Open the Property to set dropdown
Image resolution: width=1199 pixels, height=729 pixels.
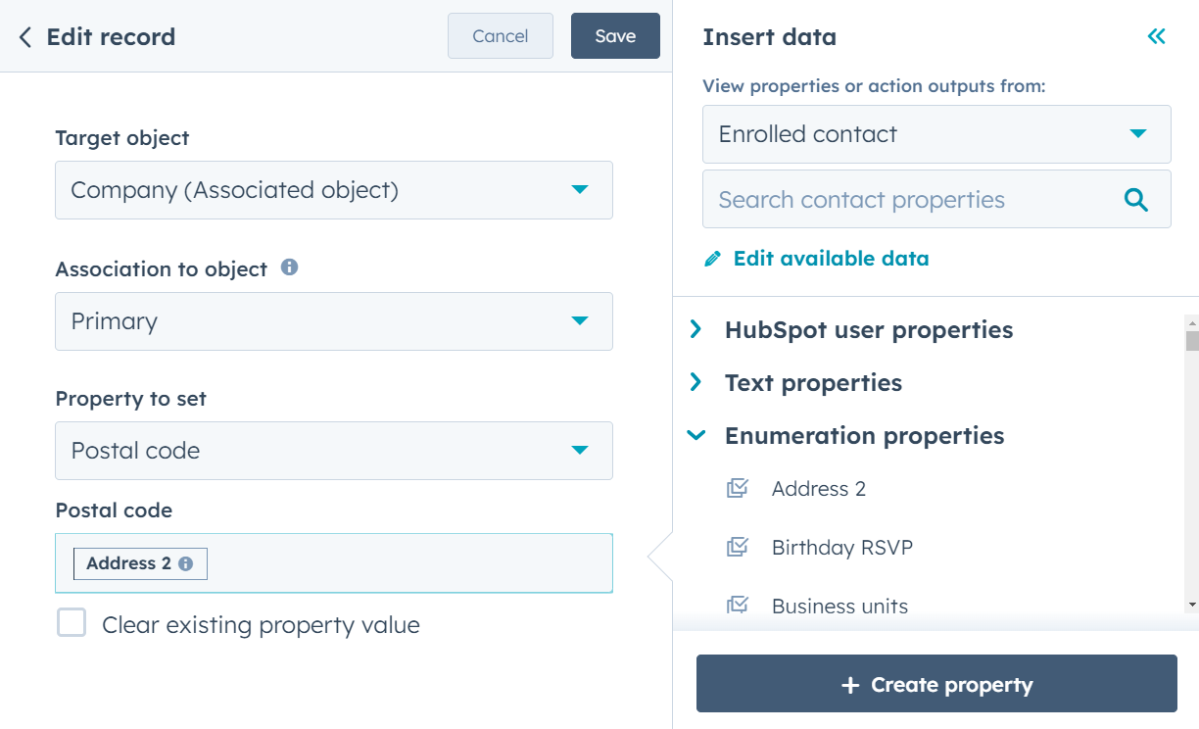pyautogui.click(x=334, y=451)
